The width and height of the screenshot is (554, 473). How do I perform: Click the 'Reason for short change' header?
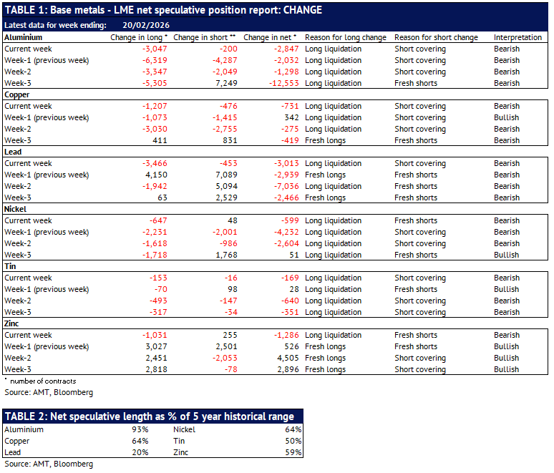(436, 37)
